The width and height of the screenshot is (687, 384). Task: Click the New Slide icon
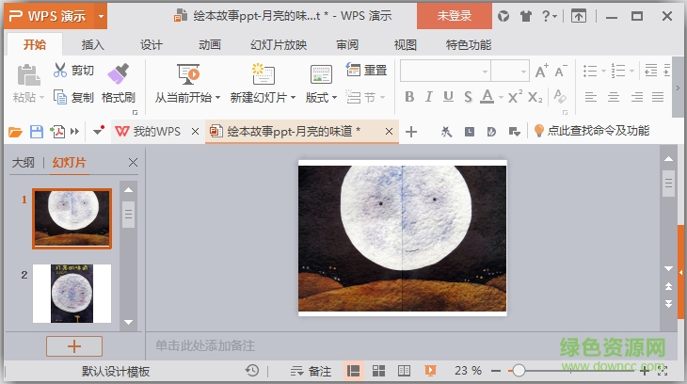coord(263,74)
